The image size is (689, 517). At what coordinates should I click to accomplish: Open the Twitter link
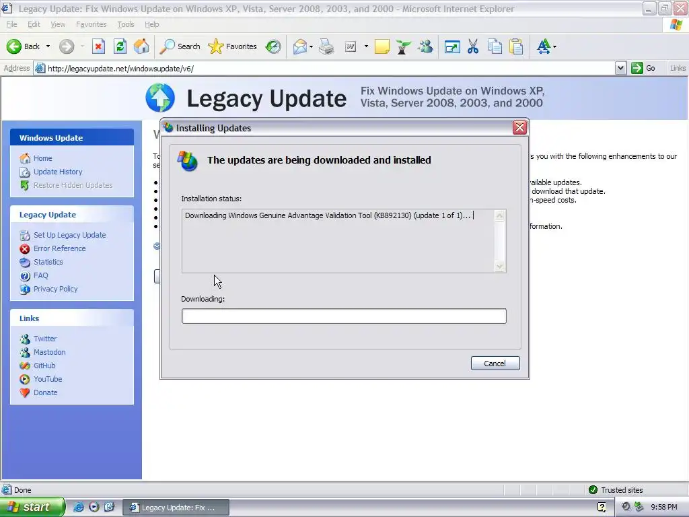[x=45, y=339]
